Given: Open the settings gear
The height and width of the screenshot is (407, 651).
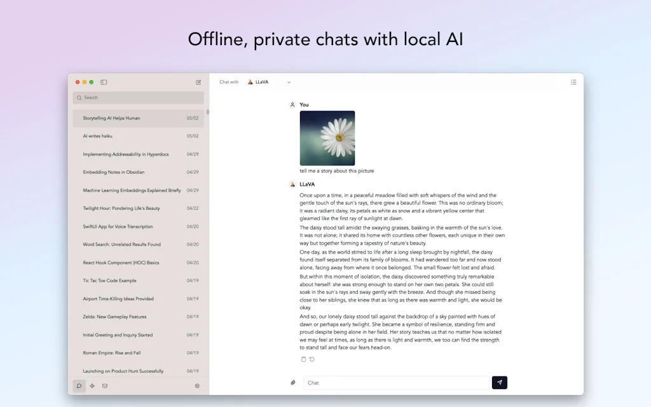Looking at the screenshot, I should tap(197, 386).
